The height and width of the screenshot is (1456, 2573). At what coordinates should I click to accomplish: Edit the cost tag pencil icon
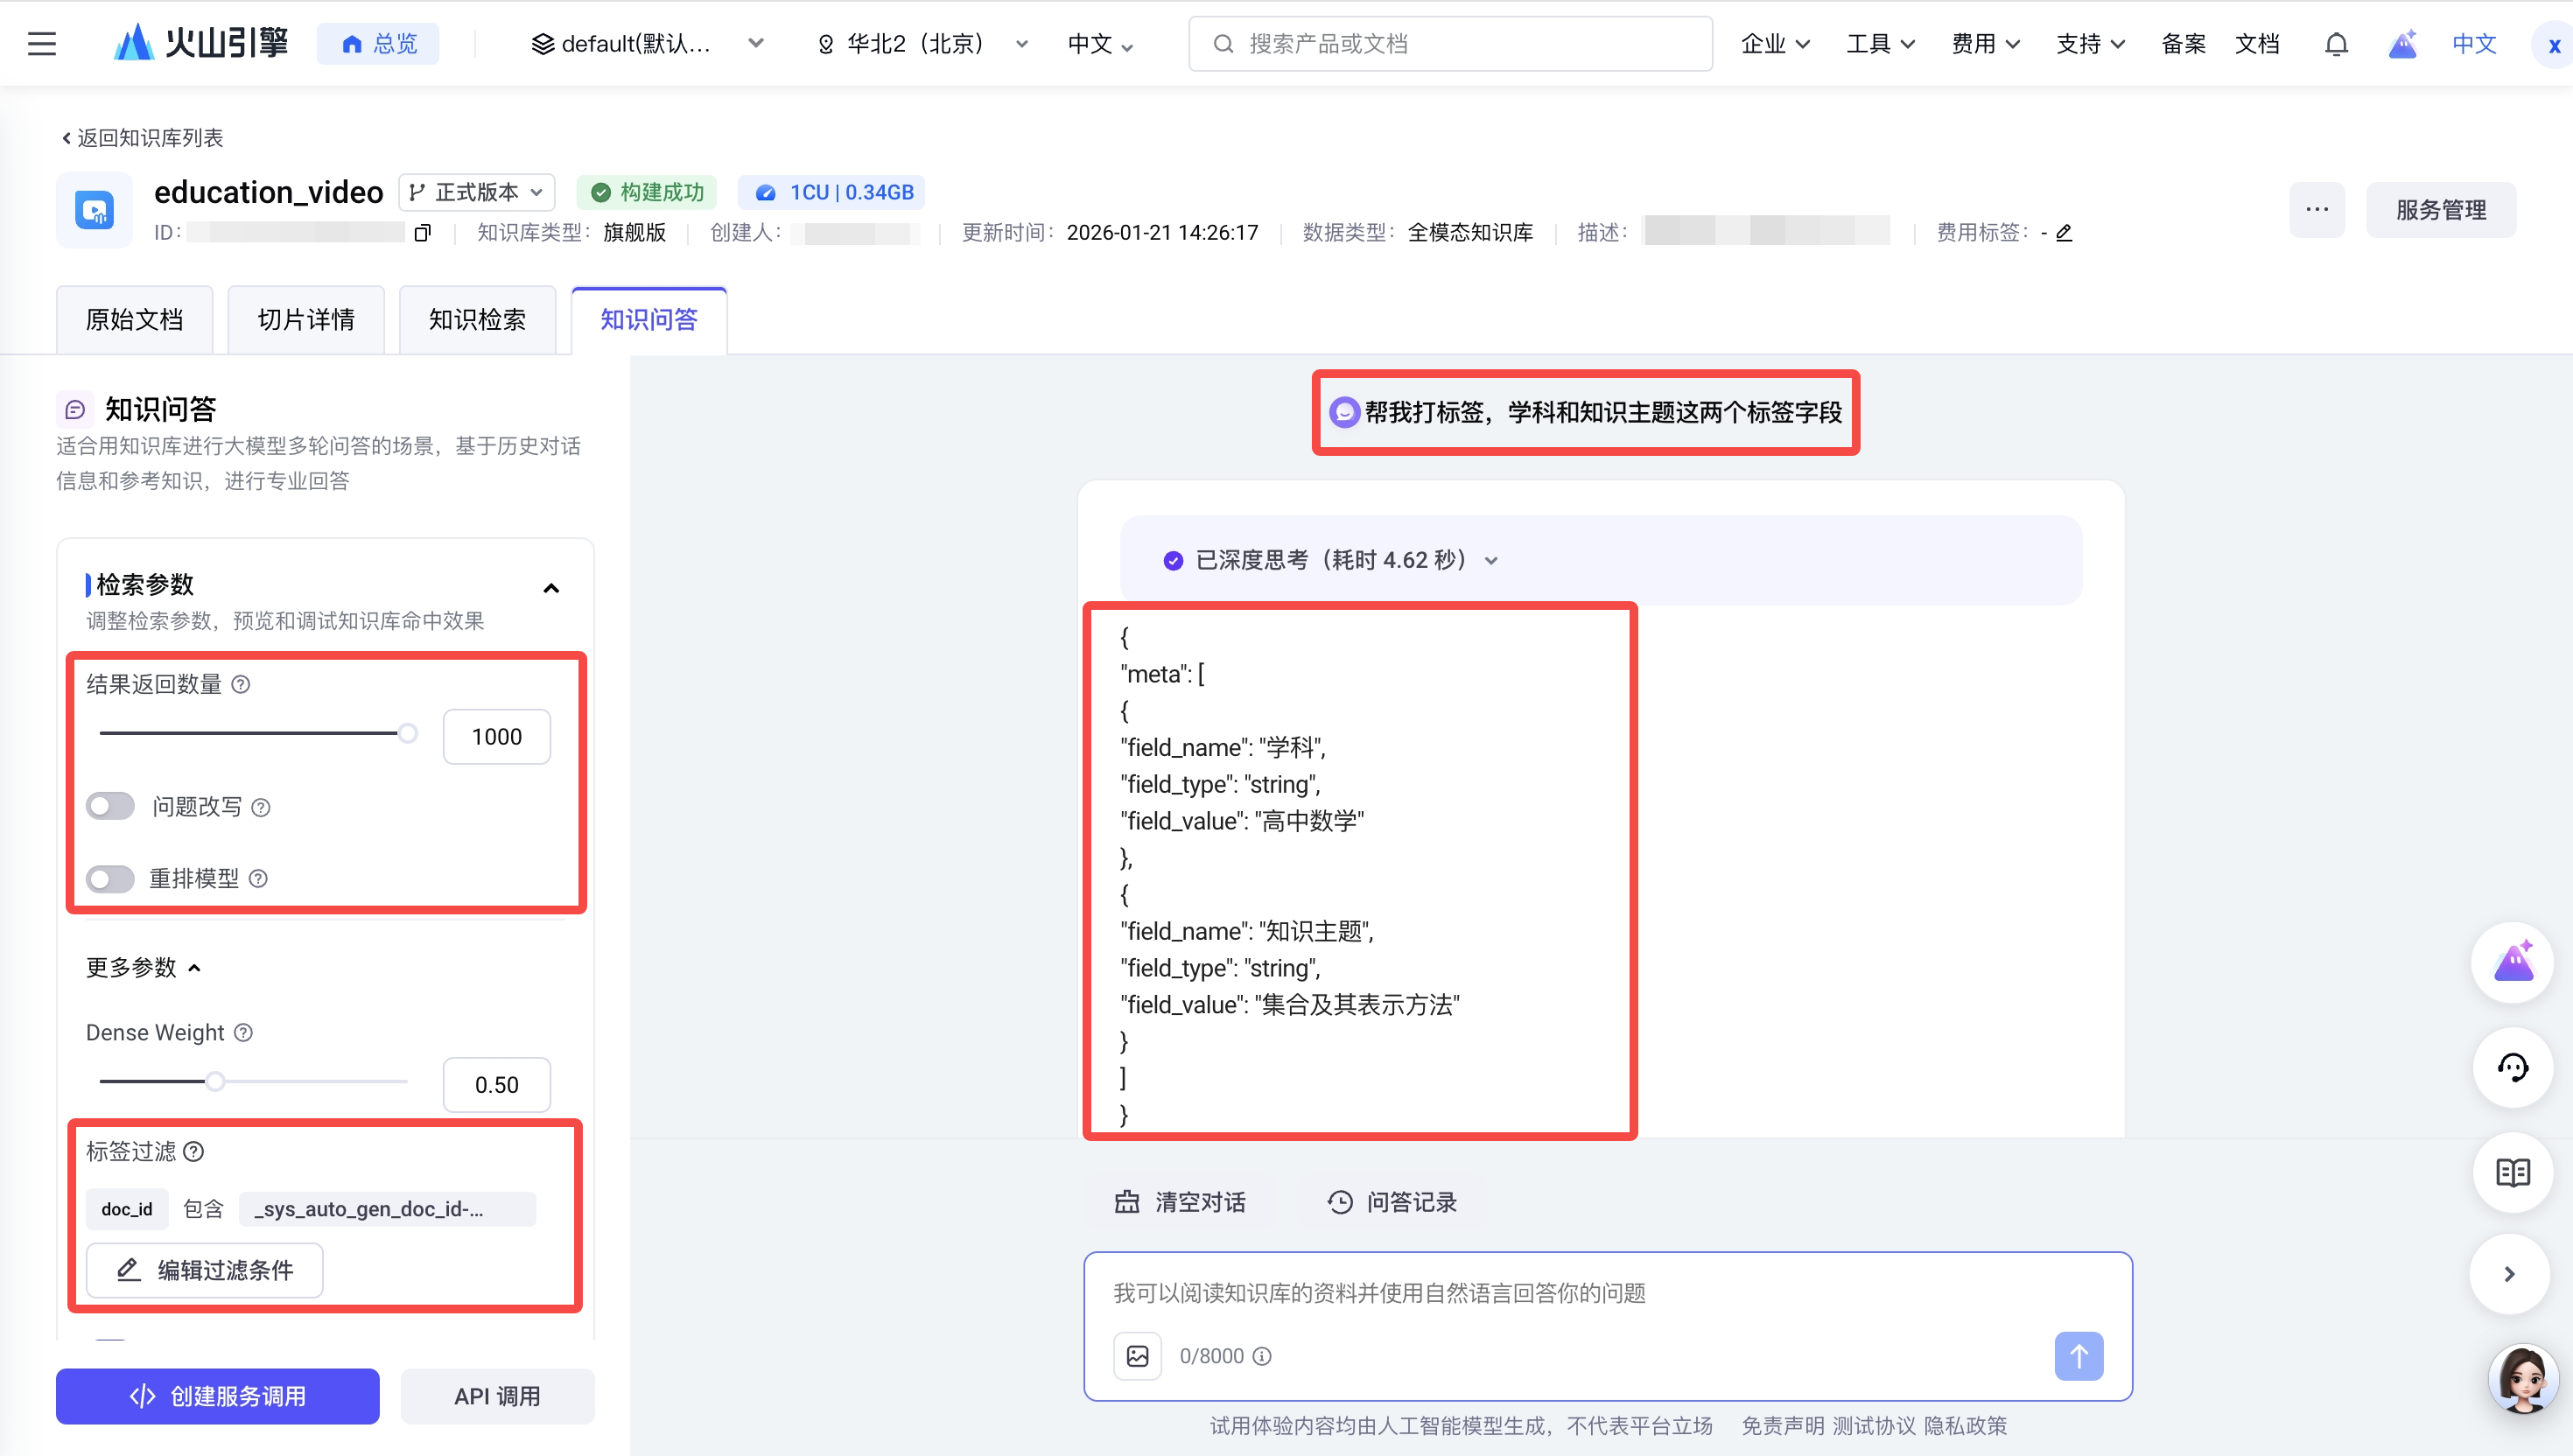click(2064, 233)
